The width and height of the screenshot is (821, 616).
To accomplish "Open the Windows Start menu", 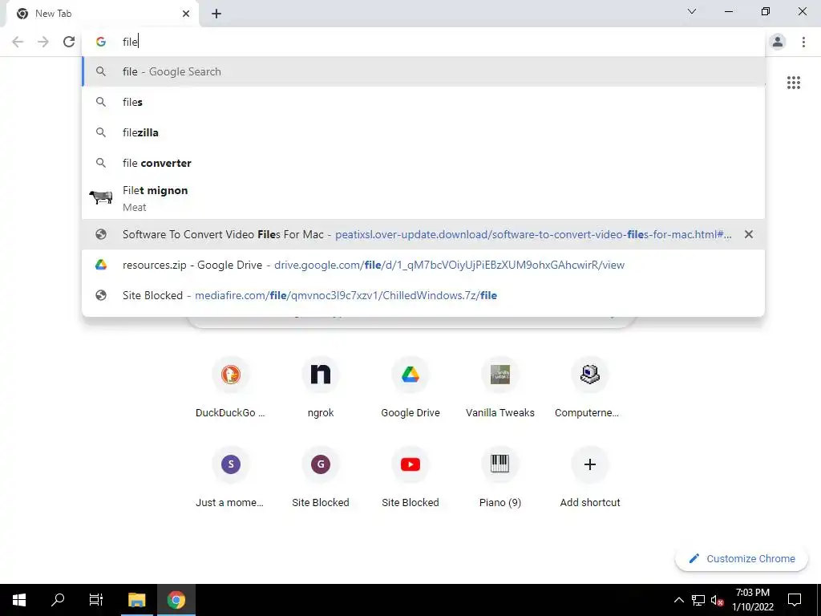I will [19, 600].
